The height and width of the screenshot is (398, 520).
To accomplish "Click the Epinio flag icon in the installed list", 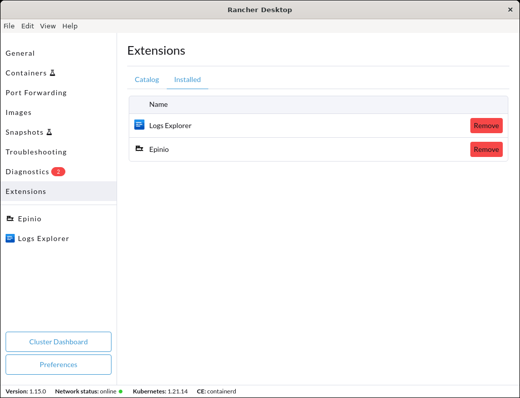I will (x=139, y=148).
